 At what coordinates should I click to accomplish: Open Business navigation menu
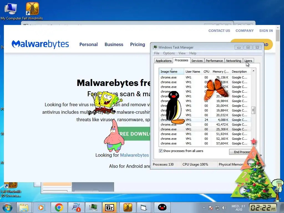click(x=114, y=44)
